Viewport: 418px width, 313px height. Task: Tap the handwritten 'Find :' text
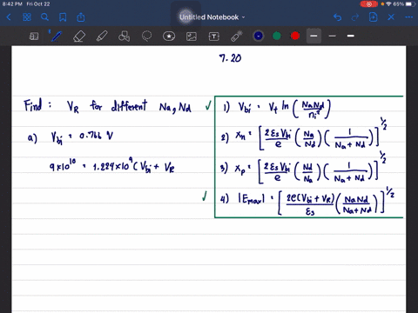tap(38, 105)
